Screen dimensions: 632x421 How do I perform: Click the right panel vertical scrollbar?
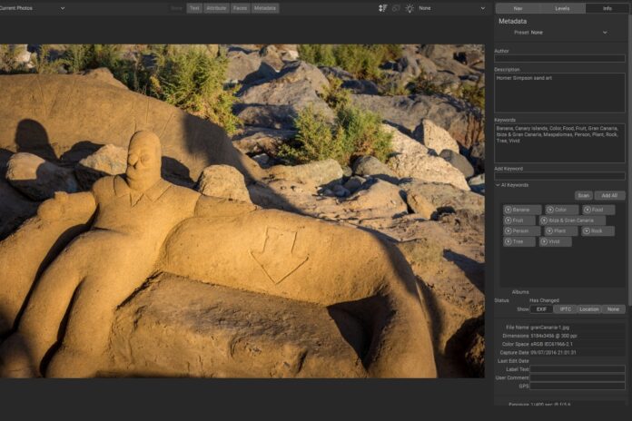pos(629,162)
